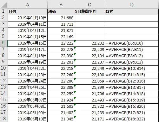Image resolution: width=159 pixels, height=122 pixels.
Task: Select moving average cell 22,237
Action: pos(89,62)
